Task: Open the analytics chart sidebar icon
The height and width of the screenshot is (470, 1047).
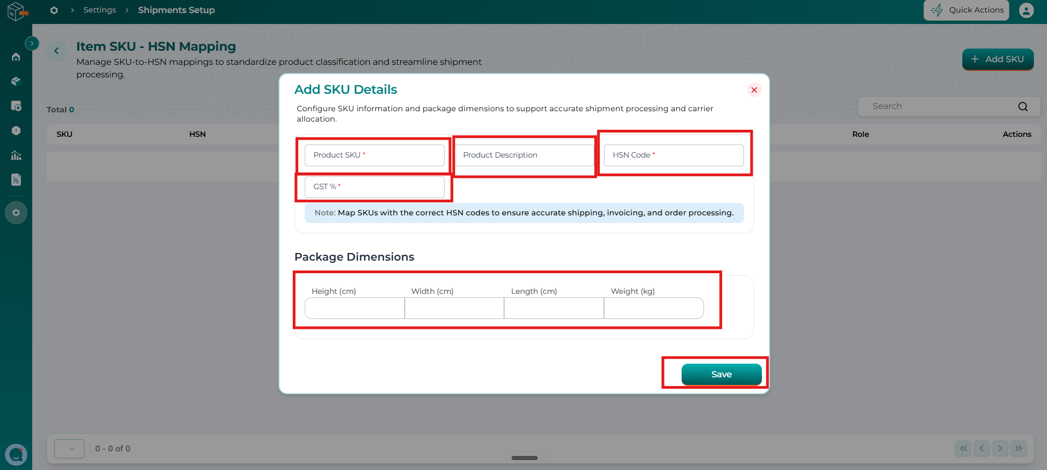Action: (16, 155)
